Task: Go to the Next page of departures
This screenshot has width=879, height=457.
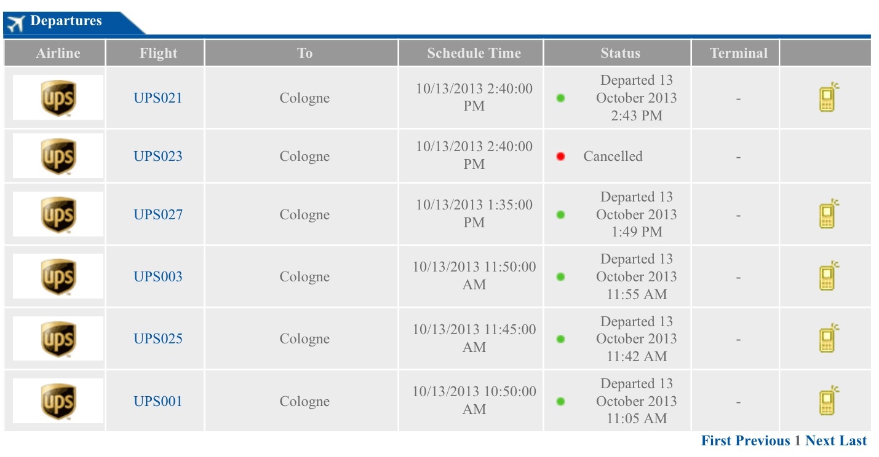Action: (820, 440)
